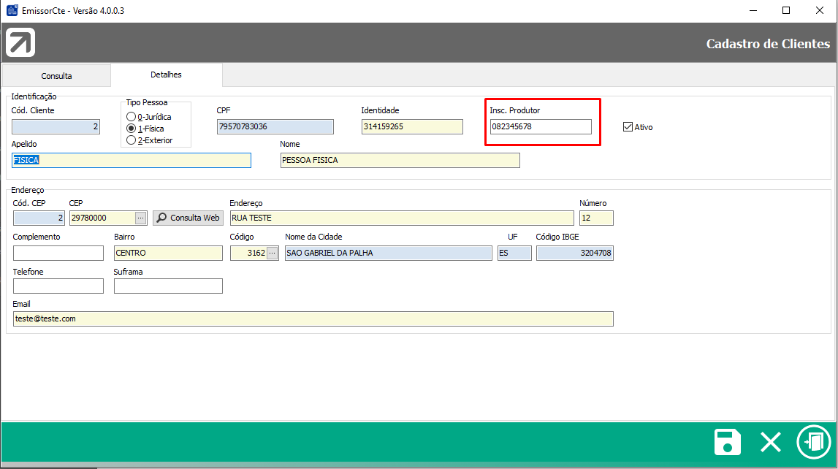Click the Cód. Cliente field

(x=56, y=126)
